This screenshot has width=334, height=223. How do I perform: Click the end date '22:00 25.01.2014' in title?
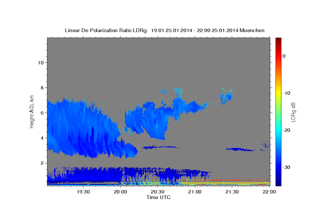[x=218, y=30]
